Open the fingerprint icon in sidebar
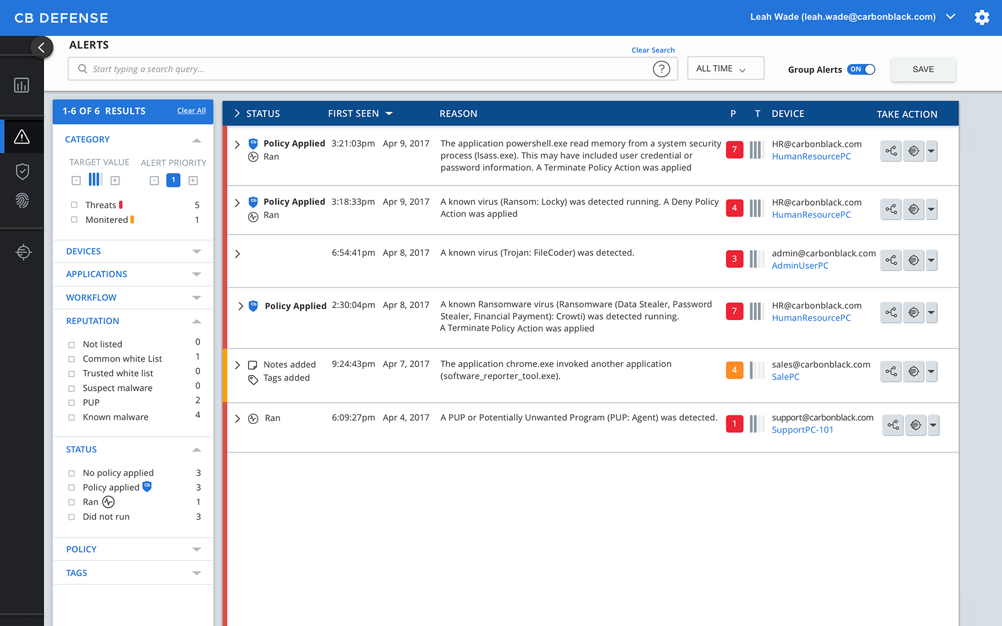This screenshot has height=626, width=1002. (x=22, y=200)
